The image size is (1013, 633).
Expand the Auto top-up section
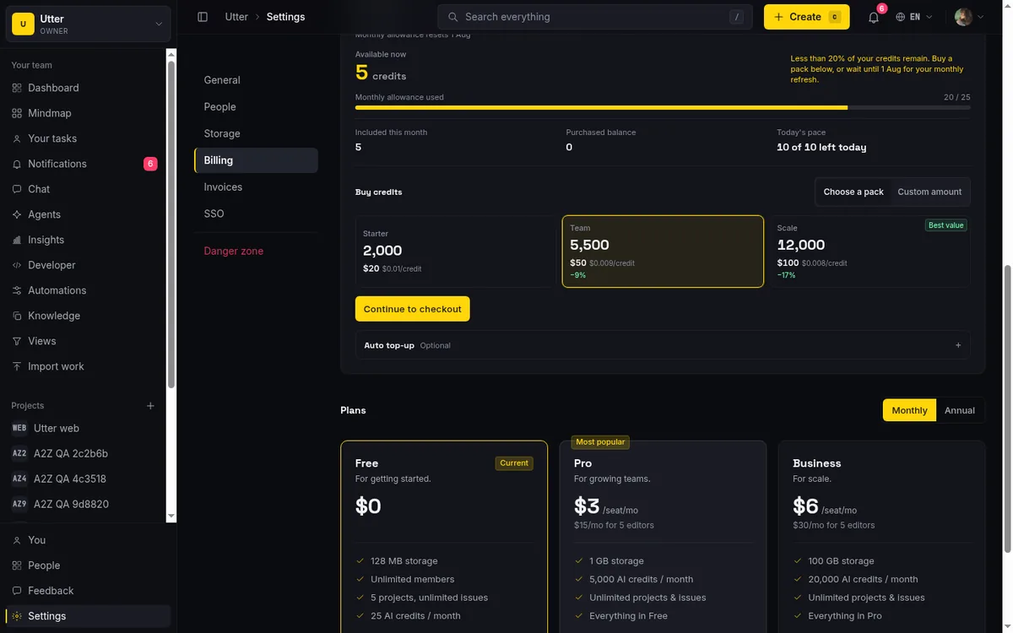pyautogui.click(x=663, y=345)
